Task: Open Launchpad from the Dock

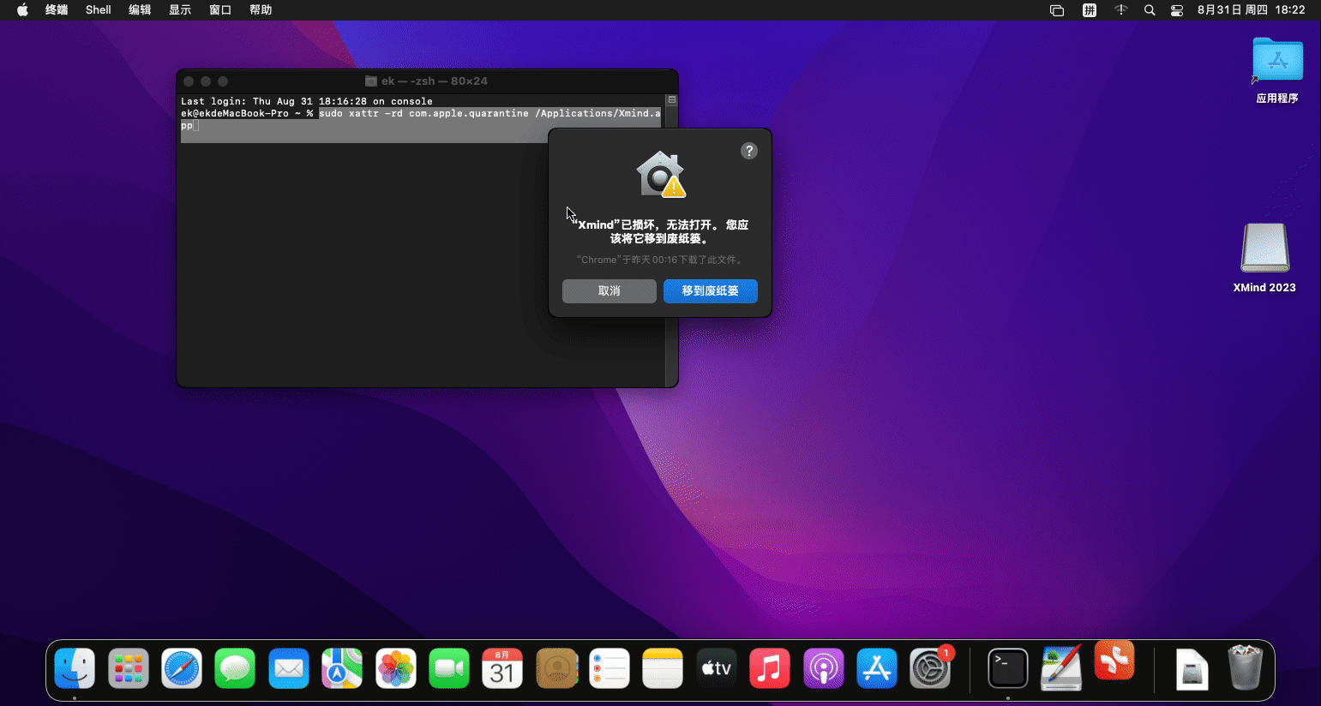Action: (x=129, y=668)
